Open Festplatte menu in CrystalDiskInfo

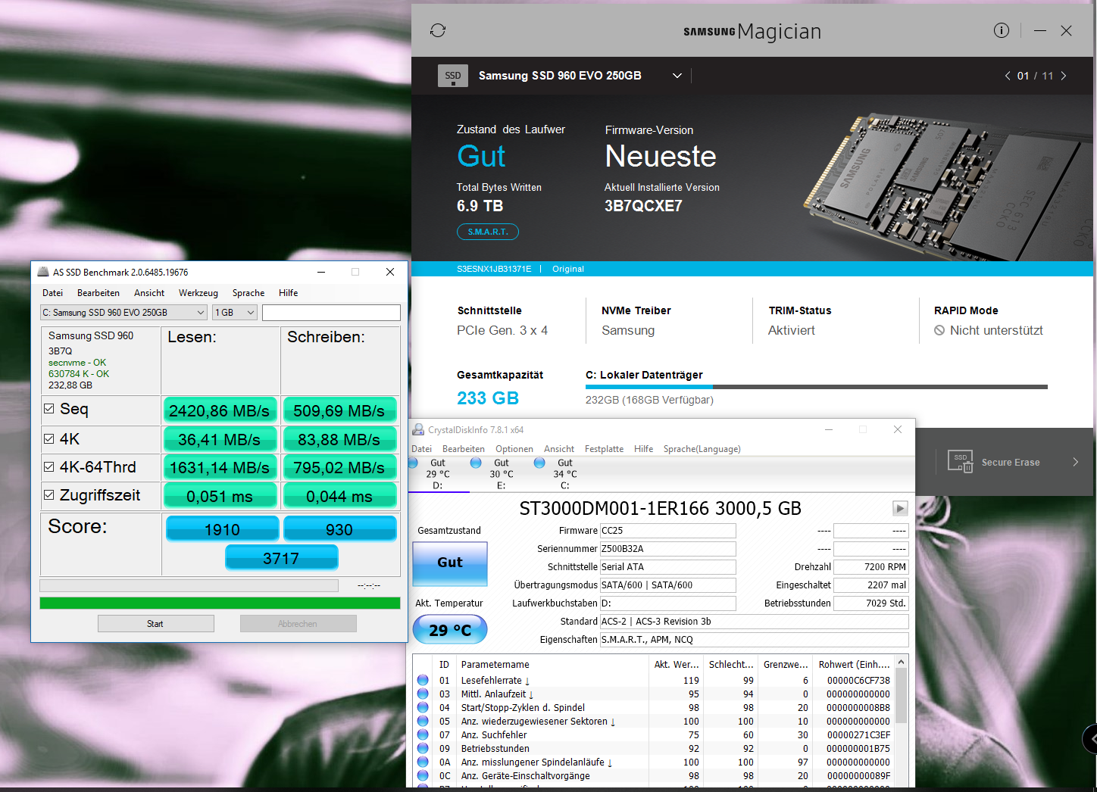(x=605, y=449)
